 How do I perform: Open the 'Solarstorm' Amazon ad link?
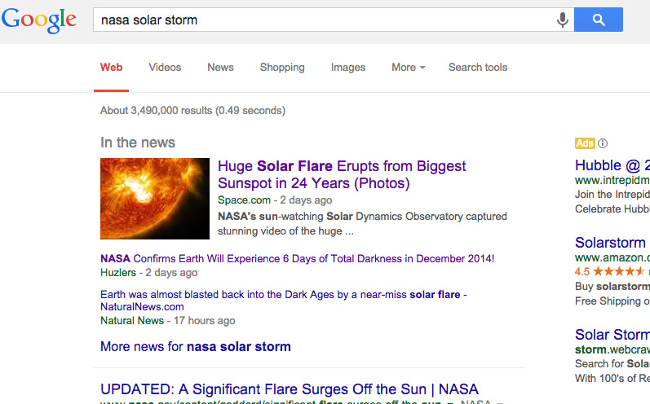click(610, 243)
